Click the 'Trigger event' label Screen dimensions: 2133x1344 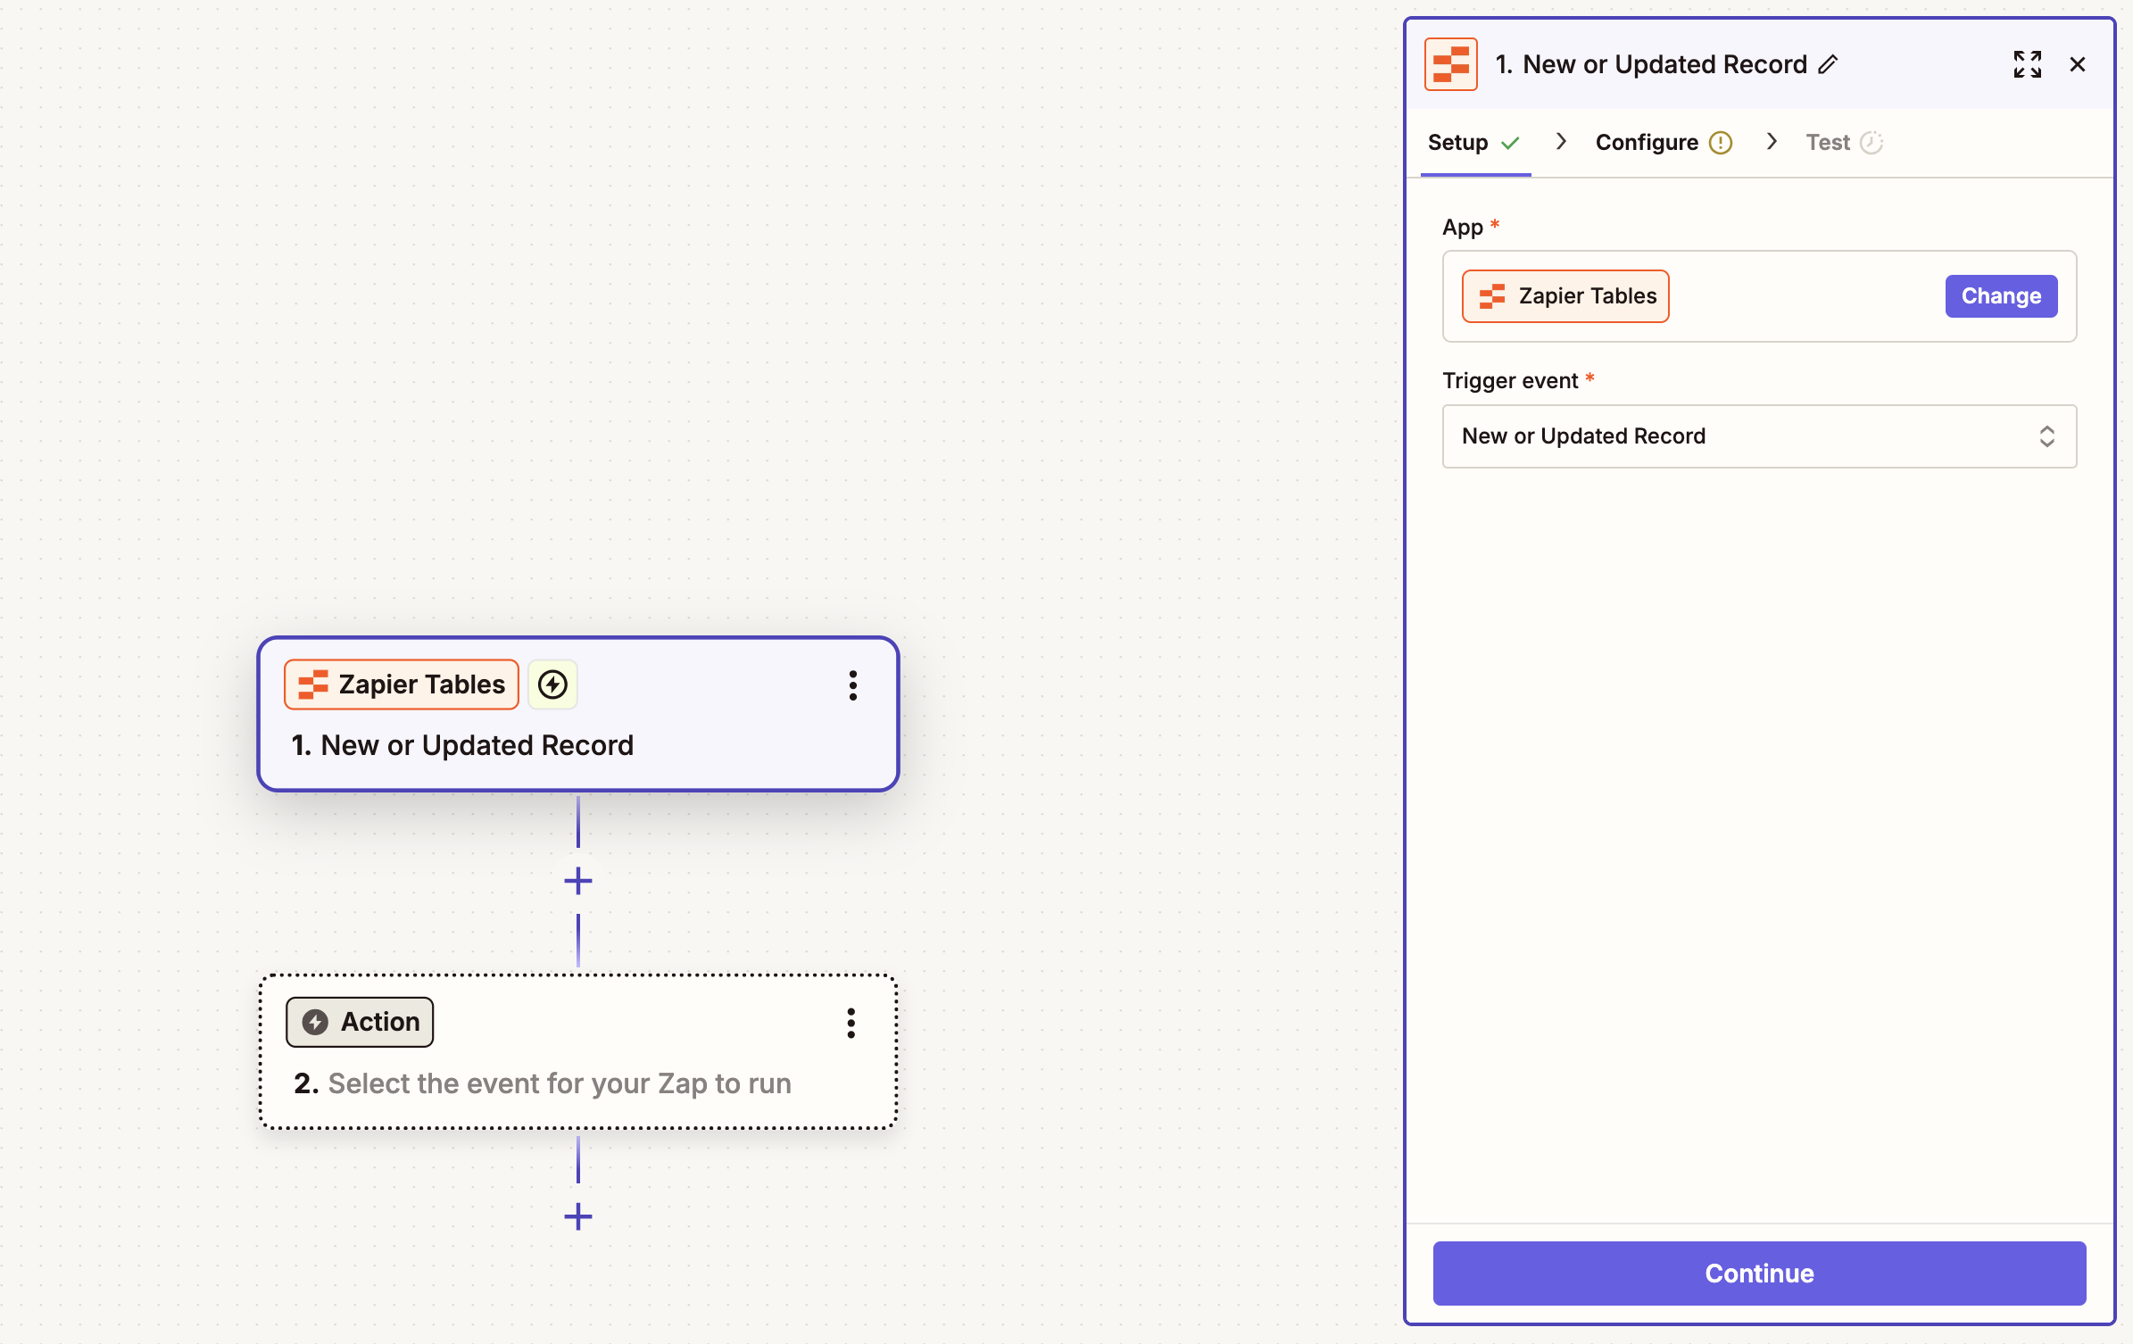tap(1510, 381)
